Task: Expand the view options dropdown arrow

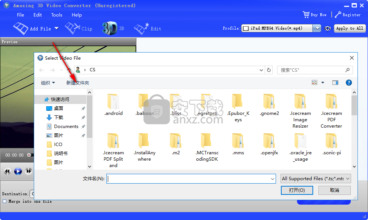Action: click(323, 83)
